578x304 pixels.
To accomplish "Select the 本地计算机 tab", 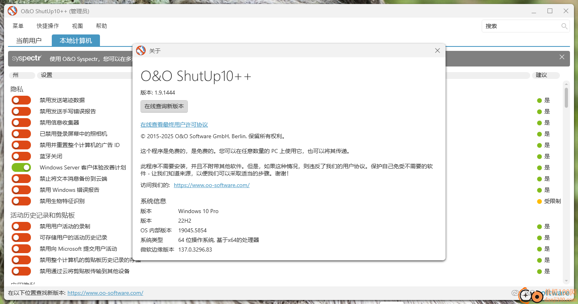I will pos(76,40).
